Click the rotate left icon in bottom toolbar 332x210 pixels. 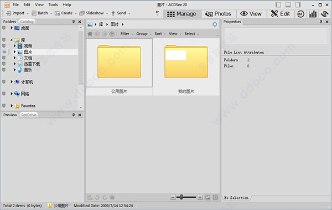coord(97,197)
